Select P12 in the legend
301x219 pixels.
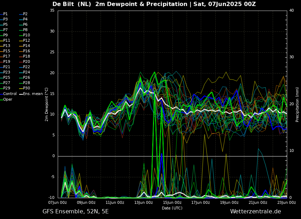26,41
